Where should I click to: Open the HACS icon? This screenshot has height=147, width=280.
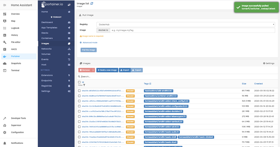coord(5,49)
